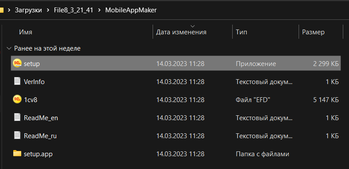Go to File8_3_21_41 folder in path
349x169 pixels.
pyautogui.click(x=73, y=10)
